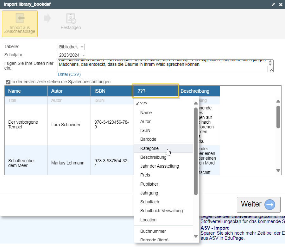Select Buchnummer in the dropdown list

(163, 231)
